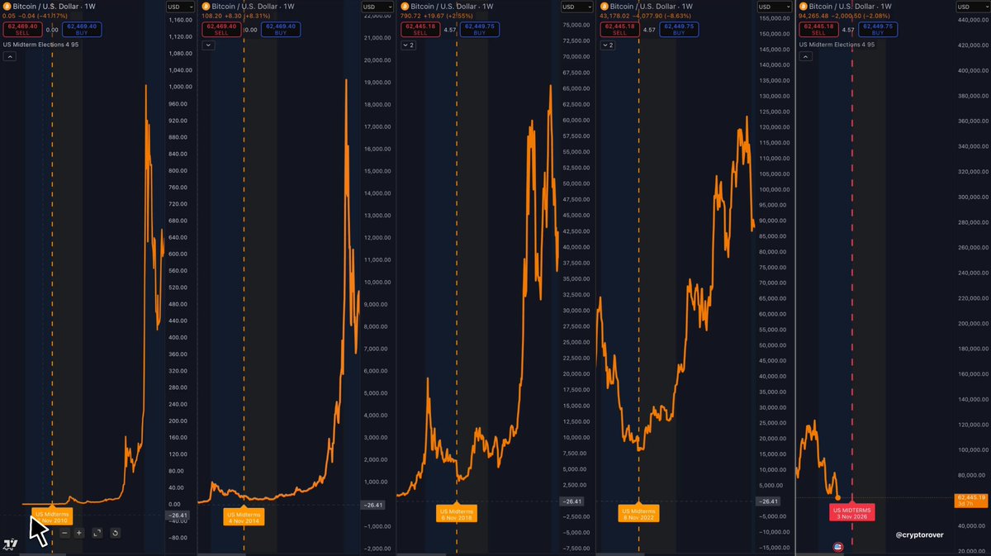Screen dimensions: 991x556
Task: Zoom out using the minus chart control
Action: (x=64, y=533)
